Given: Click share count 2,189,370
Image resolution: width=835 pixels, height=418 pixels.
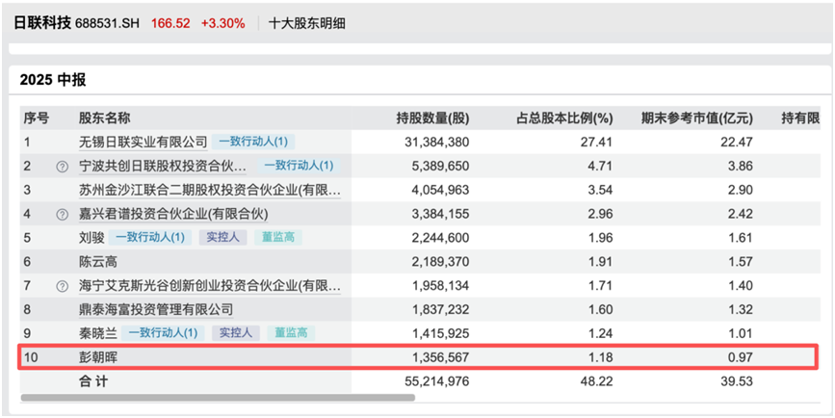Looking at the screenshot, I should [x=440, y=262].
